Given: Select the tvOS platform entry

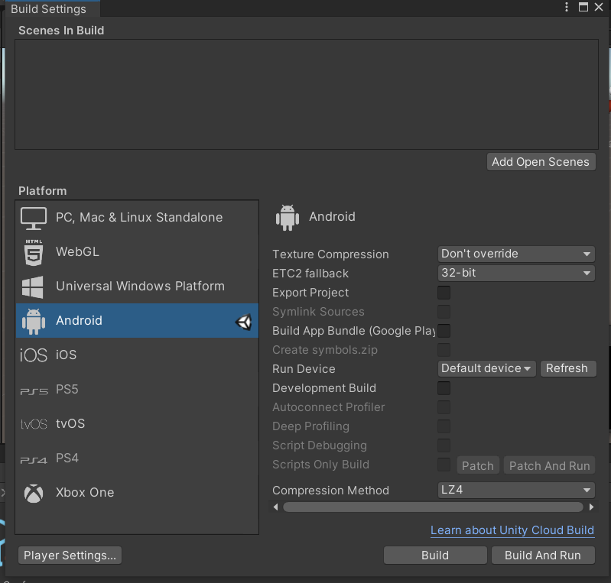Looking at the screenshot, I should 137,424.
